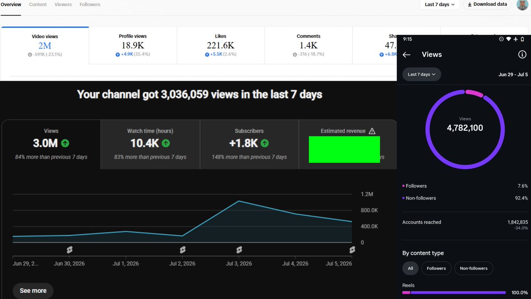Screen dimensions: 531x299
Task: Click the Reels 100.0% progress bar
Action: (454, 292)
